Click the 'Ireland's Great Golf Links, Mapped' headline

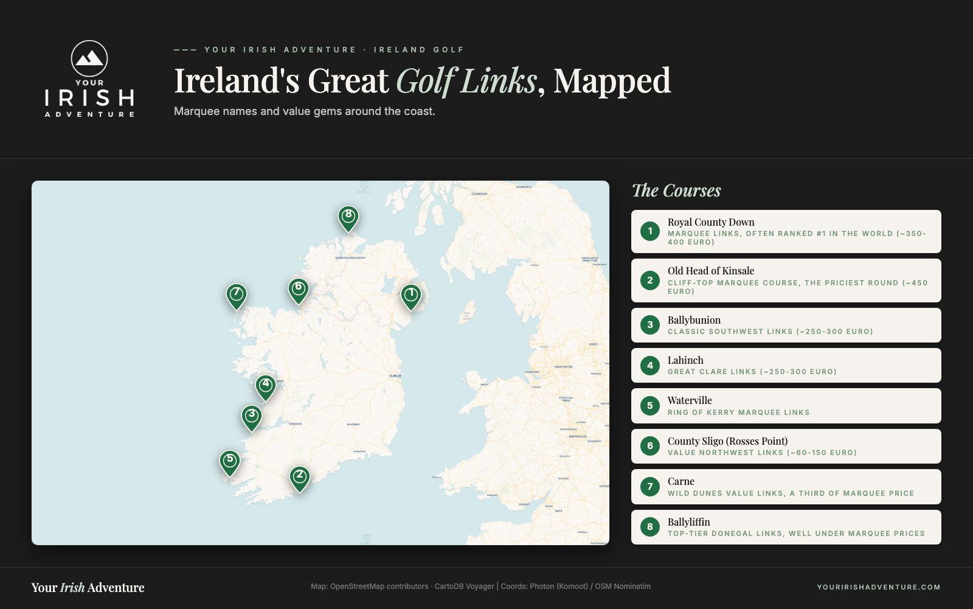[423, 81]
